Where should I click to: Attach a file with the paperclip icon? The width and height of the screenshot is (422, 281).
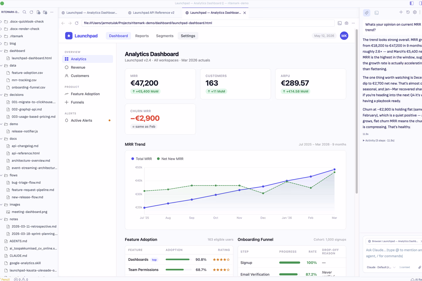tap(420, 267)
